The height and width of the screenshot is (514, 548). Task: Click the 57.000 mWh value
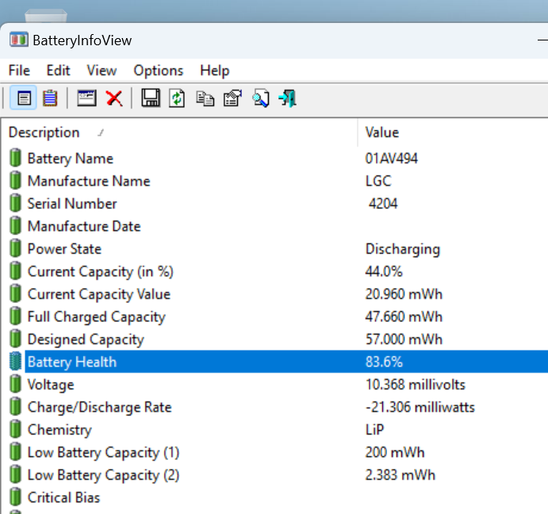tap(404, 339)
